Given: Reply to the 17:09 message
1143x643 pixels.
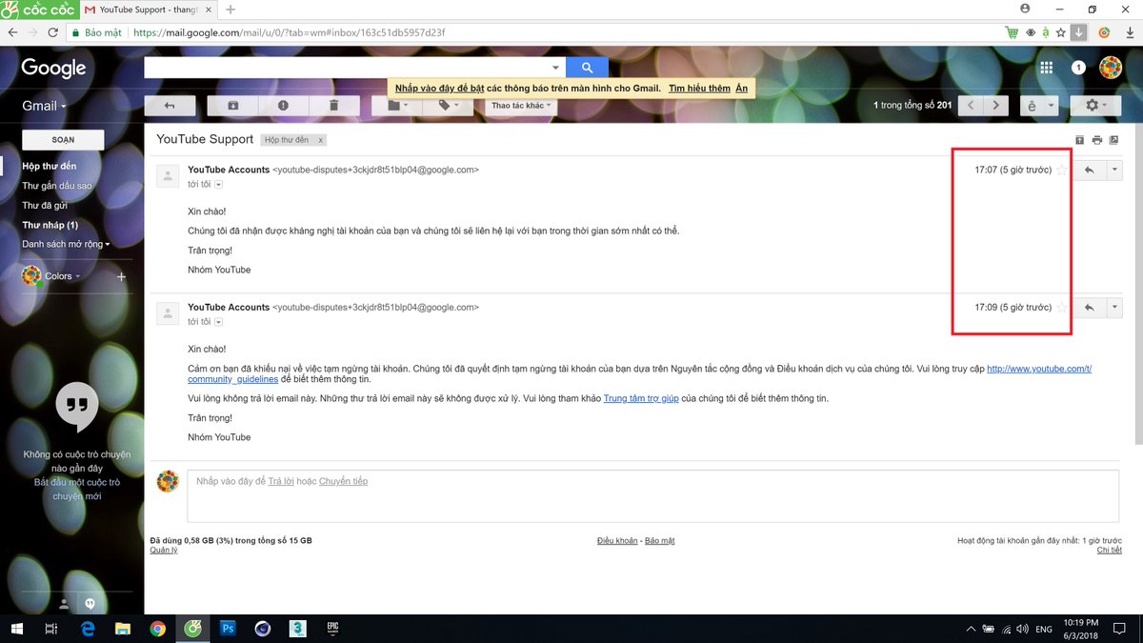Looking at the screenshot, I should tap(1090, 308).
